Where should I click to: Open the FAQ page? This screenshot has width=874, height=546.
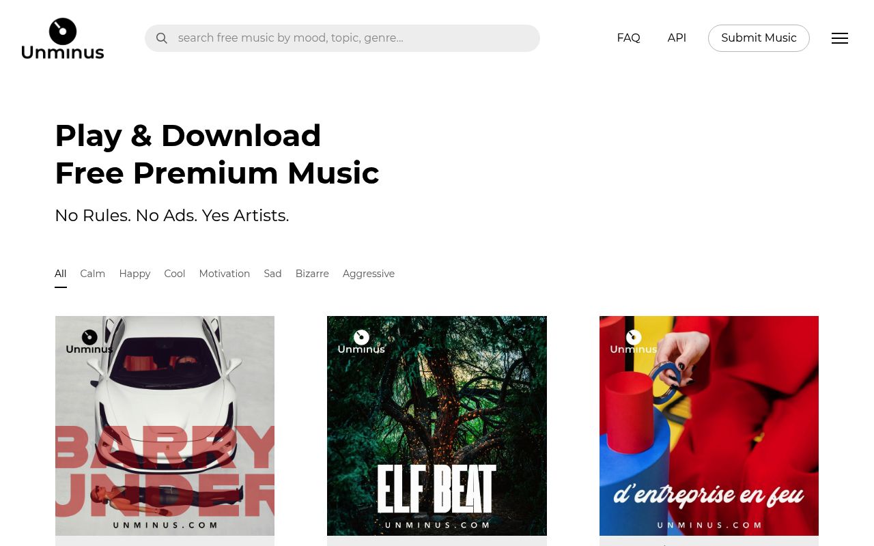(x=628, y=38)
